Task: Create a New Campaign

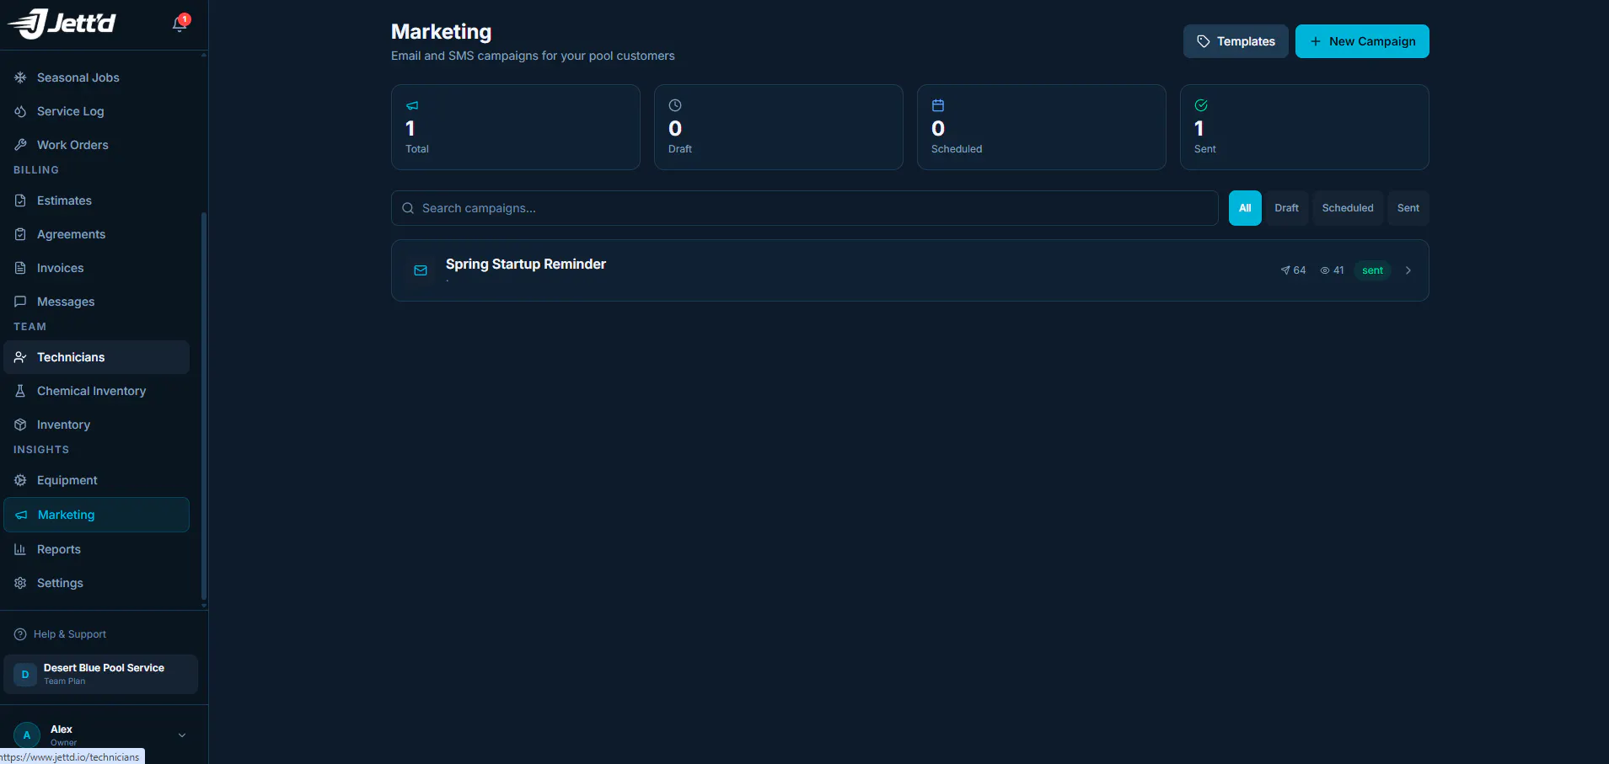Action: click(1362, 41)
